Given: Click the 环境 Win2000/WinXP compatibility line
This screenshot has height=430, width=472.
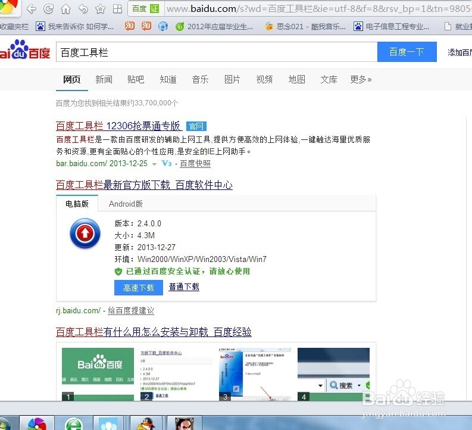Looking at the screenshot, I should (190, 259).
